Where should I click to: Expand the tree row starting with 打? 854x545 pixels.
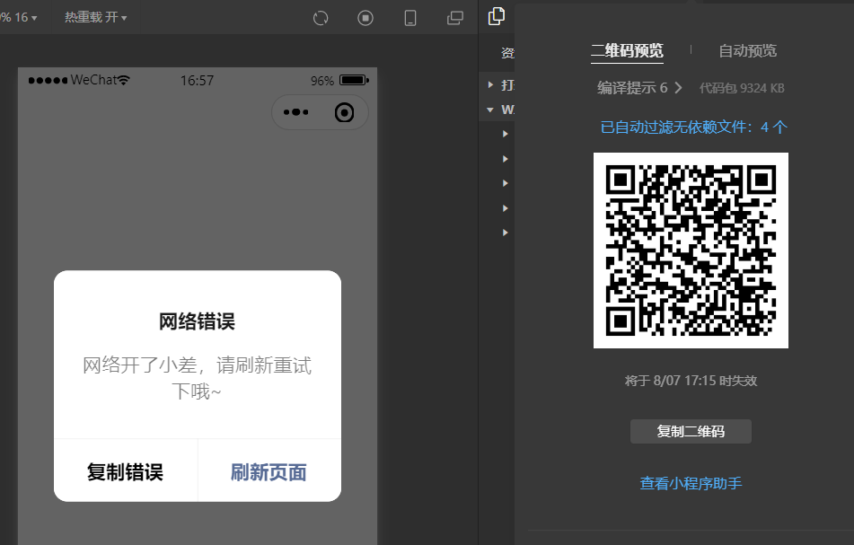(x=490, y=85)
